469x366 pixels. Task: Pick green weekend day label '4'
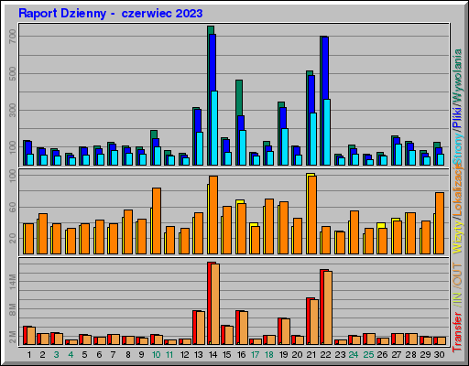click(x=71, y=355)
